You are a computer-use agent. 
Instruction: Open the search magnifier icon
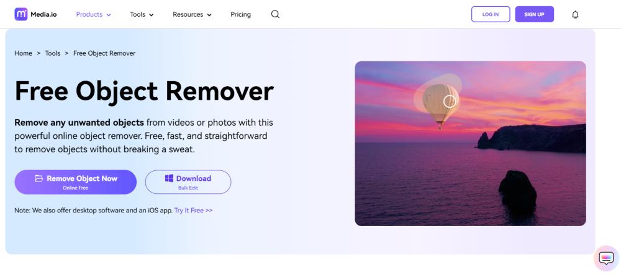[x=275, y=14]
